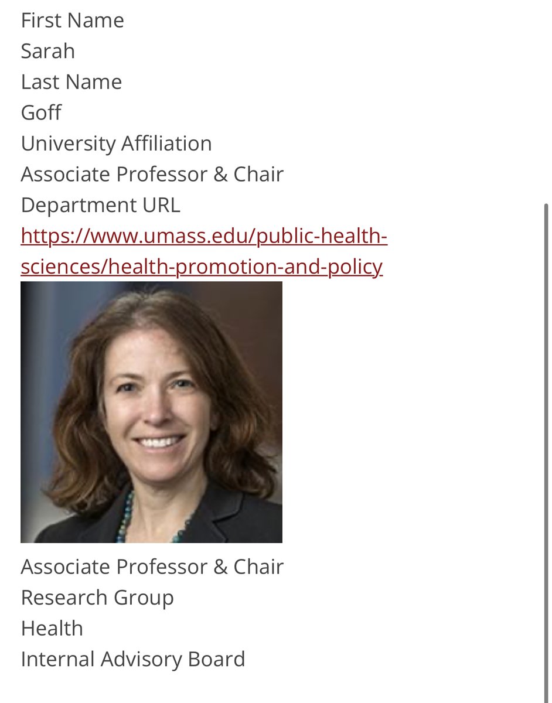Click Associate Professor & Chair below the photo
Viewport: 552px width, 703px height.
(x=152, y=567)
